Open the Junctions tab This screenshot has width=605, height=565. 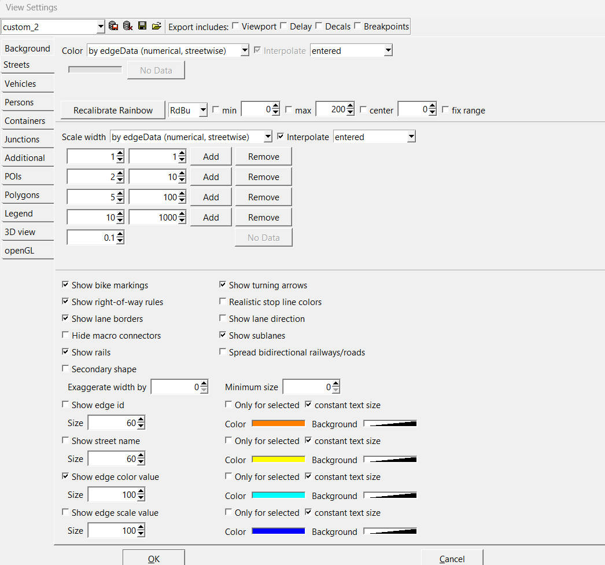coord(22,140)
